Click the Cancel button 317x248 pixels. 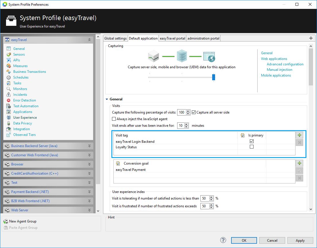click(272, 240)
